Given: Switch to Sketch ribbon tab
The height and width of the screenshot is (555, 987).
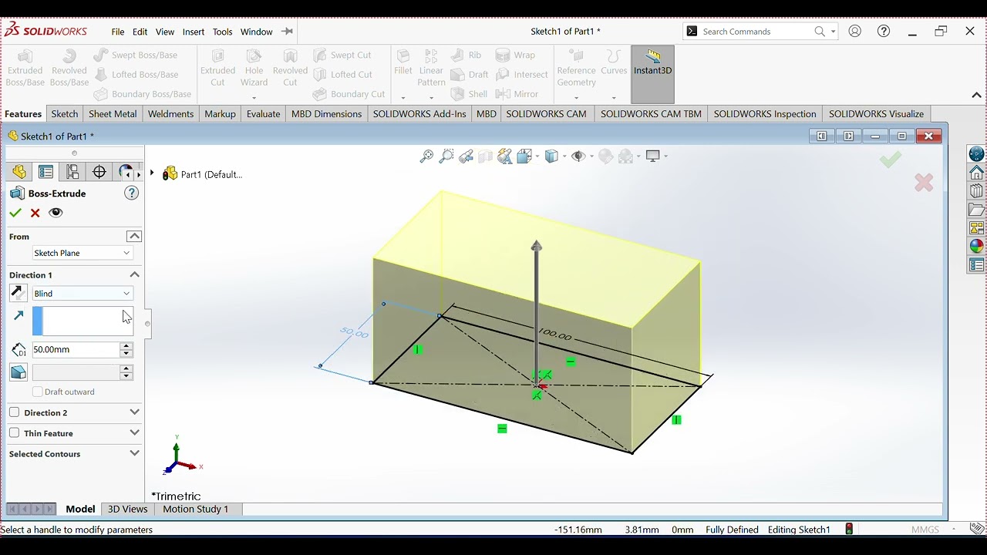Looking at the screenshot, I should (x=65, y=114).
